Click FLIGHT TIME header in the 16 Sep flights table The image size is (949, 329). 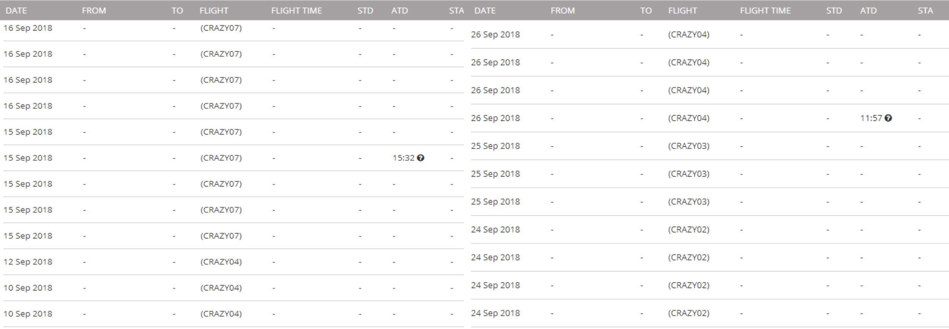pos(296,11)
